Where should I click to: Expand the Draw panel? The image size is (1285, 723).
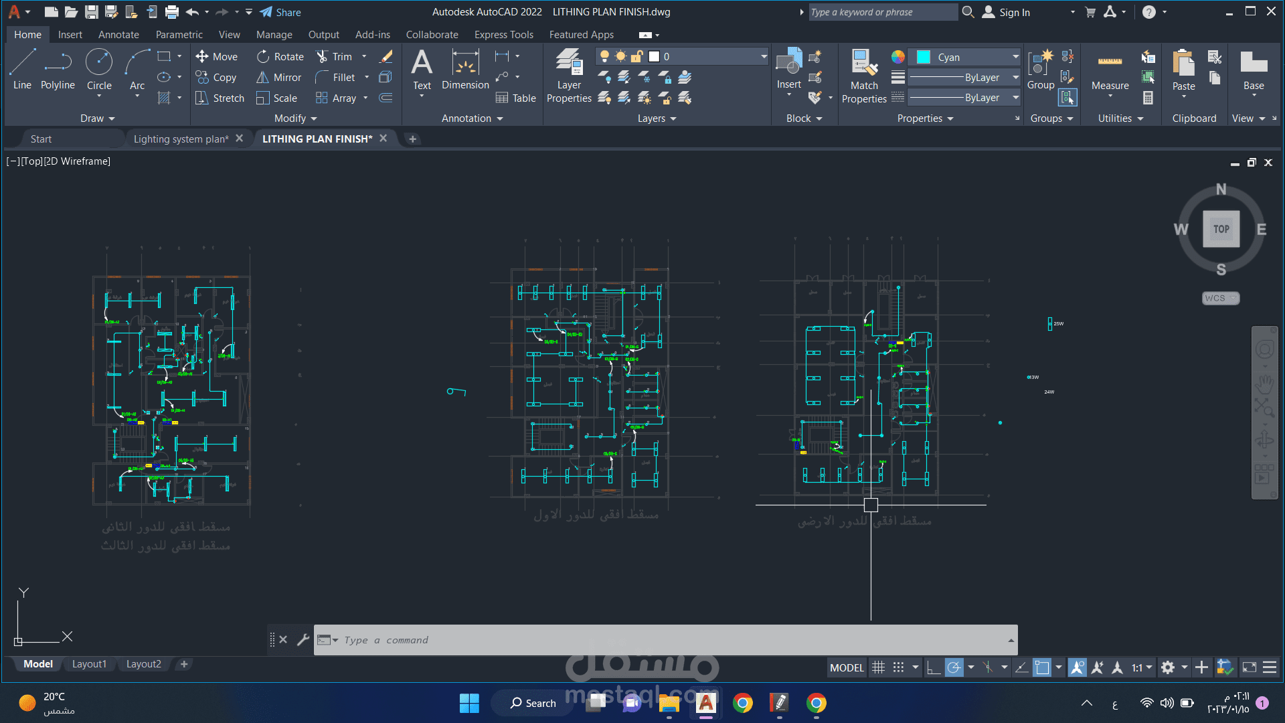(x=98, y=118)
